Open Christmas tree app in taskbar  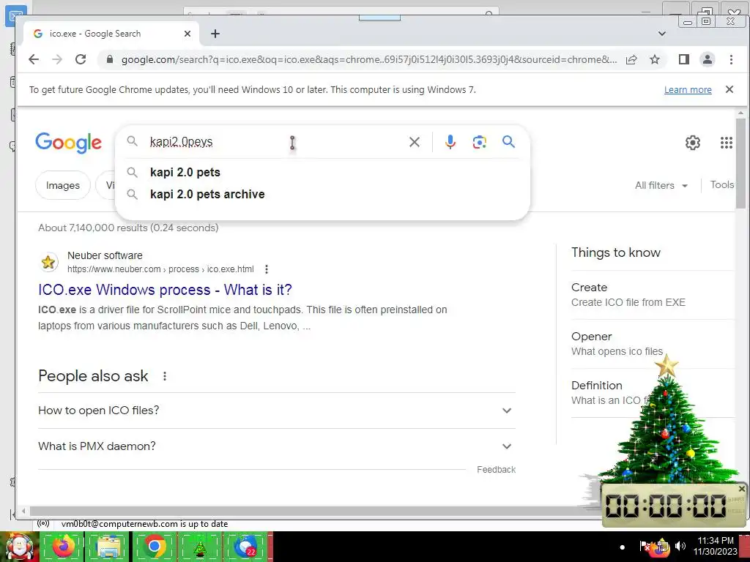point(200,547)
